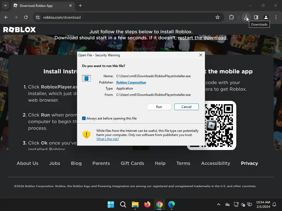Toggle the Chrome side panel

click(256, 17)
